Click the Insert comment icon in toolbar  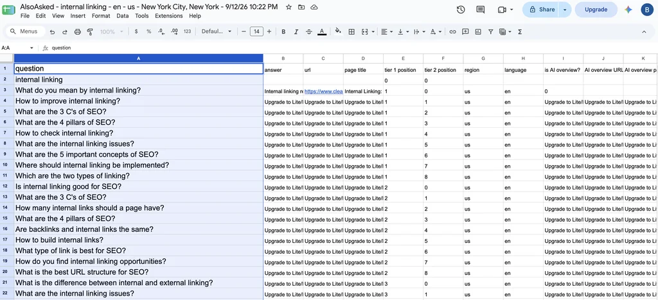click(x=465, y=31)
